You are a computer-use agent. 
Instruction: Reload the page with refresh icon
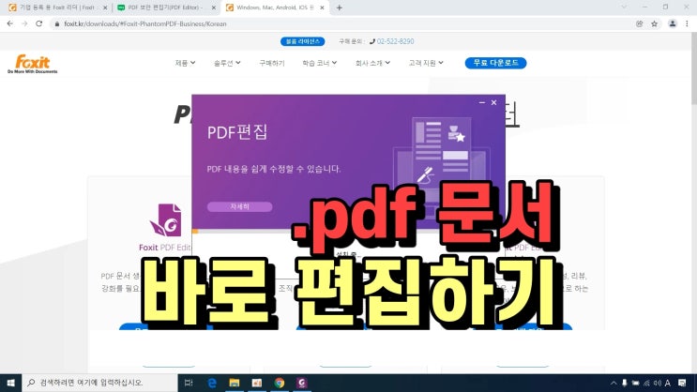pos(39,23)
